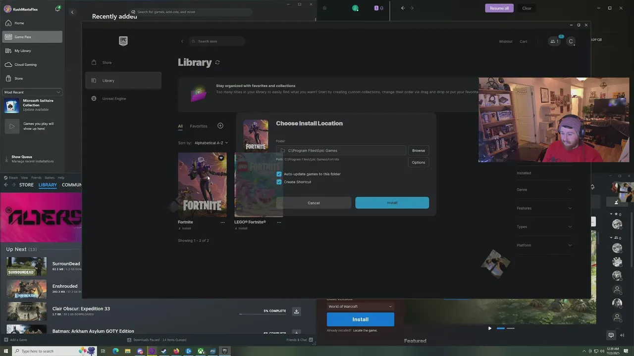Image resolution: width=634 pixels, height=356 pixels.
Task: Expand the Platform filter
Action: [544, 245]
